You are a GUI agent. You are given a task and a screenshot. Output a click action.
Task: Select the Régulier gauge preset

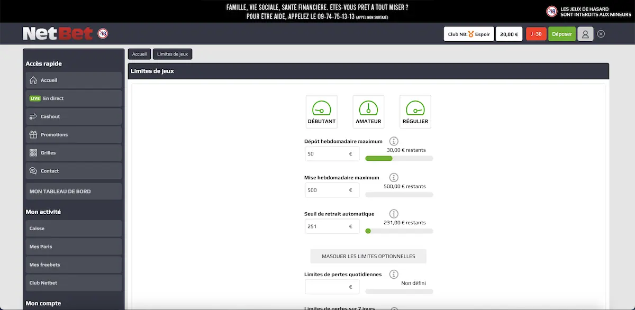[415, 112]
